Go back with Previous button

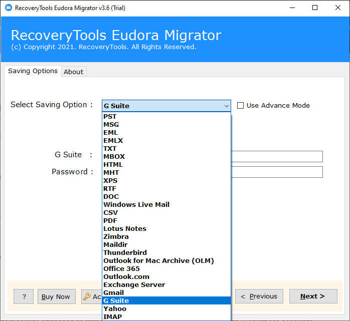click(259, 296)
